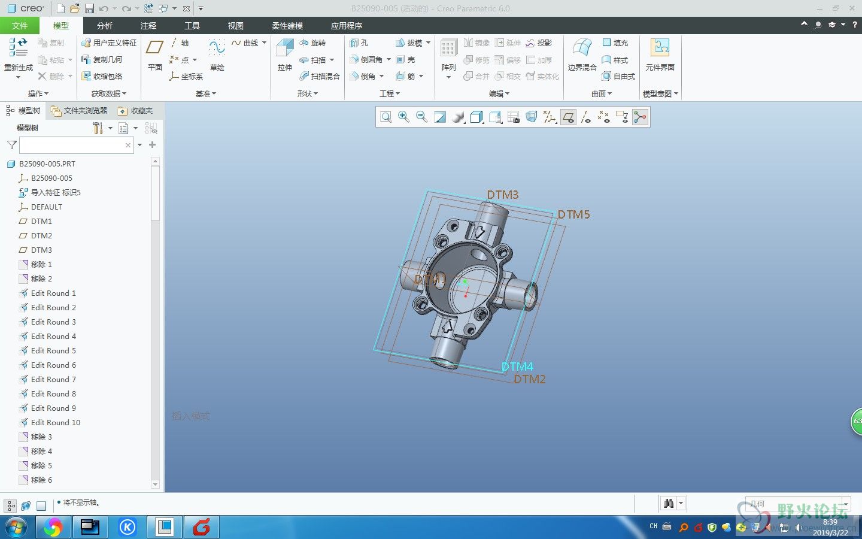This screenshot has height=539, width=862.
Task: Switch to the View (视图) tab
Action: (x=236, y=26)
